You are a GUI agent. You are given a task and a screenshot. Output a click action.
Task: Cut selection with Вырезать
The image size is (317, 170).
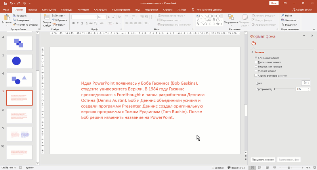[20, 15]
